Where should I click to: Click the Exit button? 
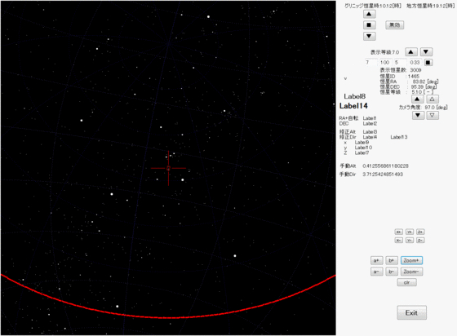[411, 312]
